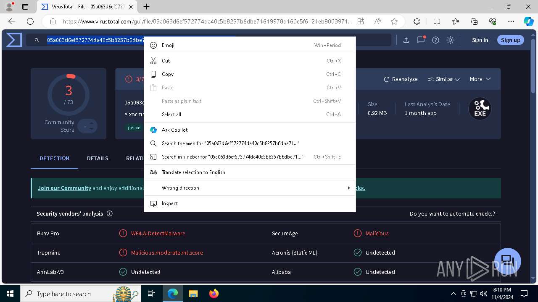Click Malicious.moderate.ml.score result text
Viewport: 538px width, 302px height.
167,253
